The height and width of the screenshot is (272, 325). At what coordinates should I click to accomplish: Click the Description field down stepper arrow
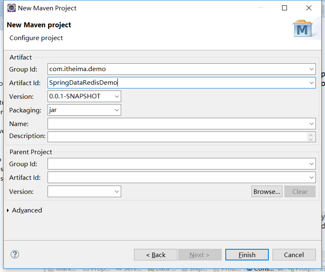[311, 139]
